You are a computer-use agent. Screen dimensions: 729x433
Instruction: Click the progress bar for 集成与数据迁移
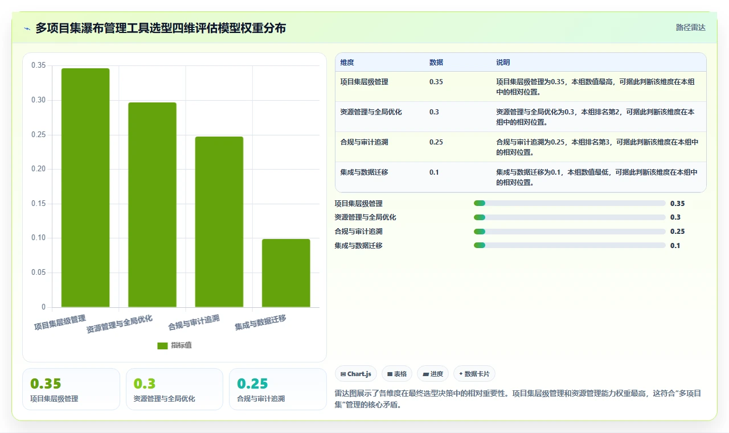click(x=570, y=246)
